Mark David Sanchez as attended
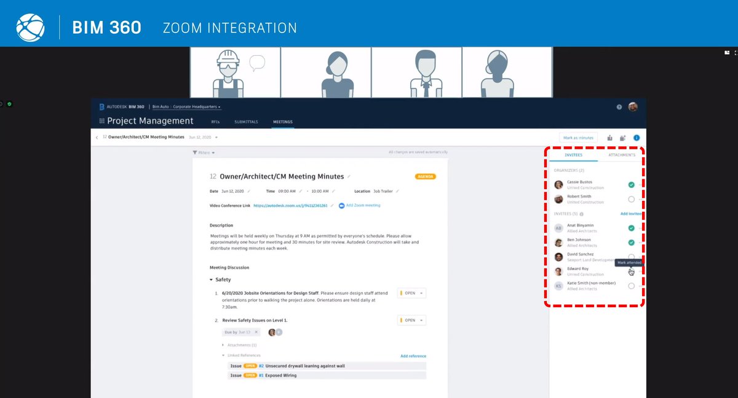738x398 pixels. tap(631, 257)
